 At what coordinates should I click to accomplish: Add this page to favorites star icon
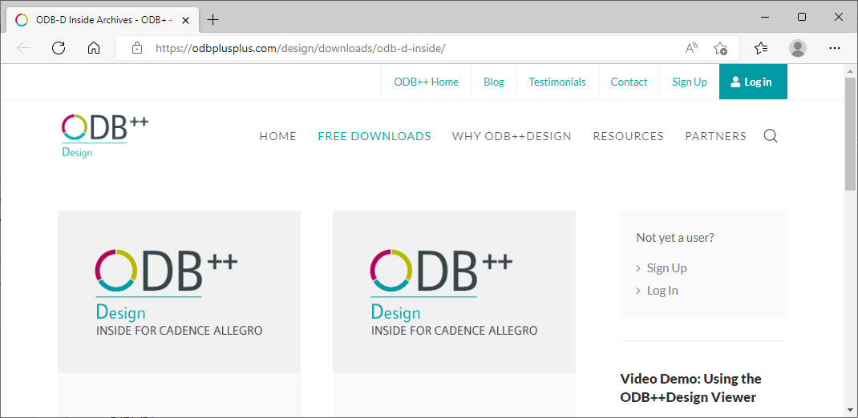coord(720,48)
